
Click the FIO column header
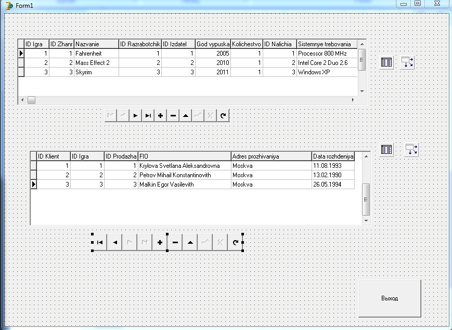(185, 156)
